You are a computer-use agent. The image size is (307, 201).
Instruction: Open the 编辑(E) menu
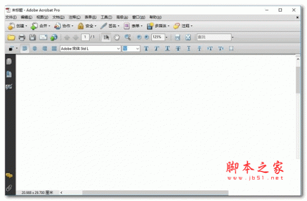coord(27,17)
